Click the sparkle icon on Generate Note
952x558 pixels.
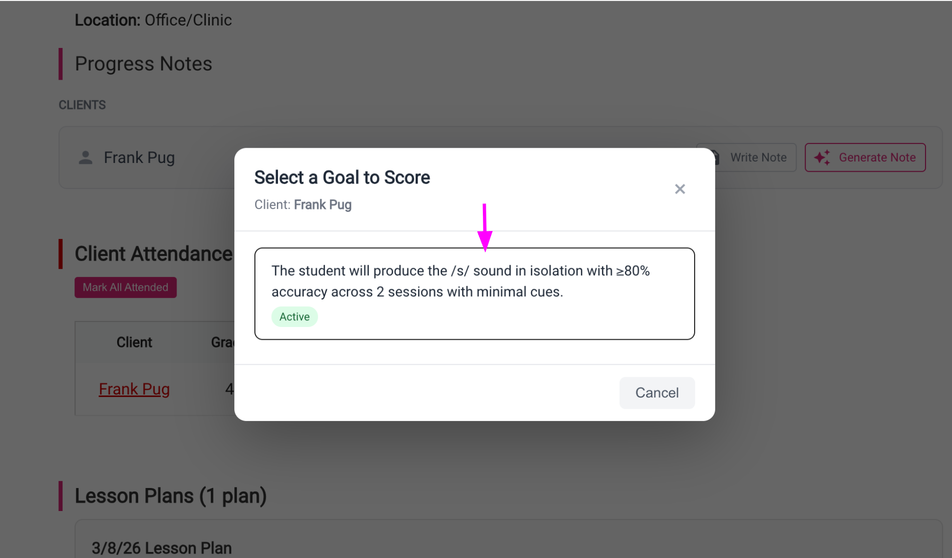pos(822,158)
